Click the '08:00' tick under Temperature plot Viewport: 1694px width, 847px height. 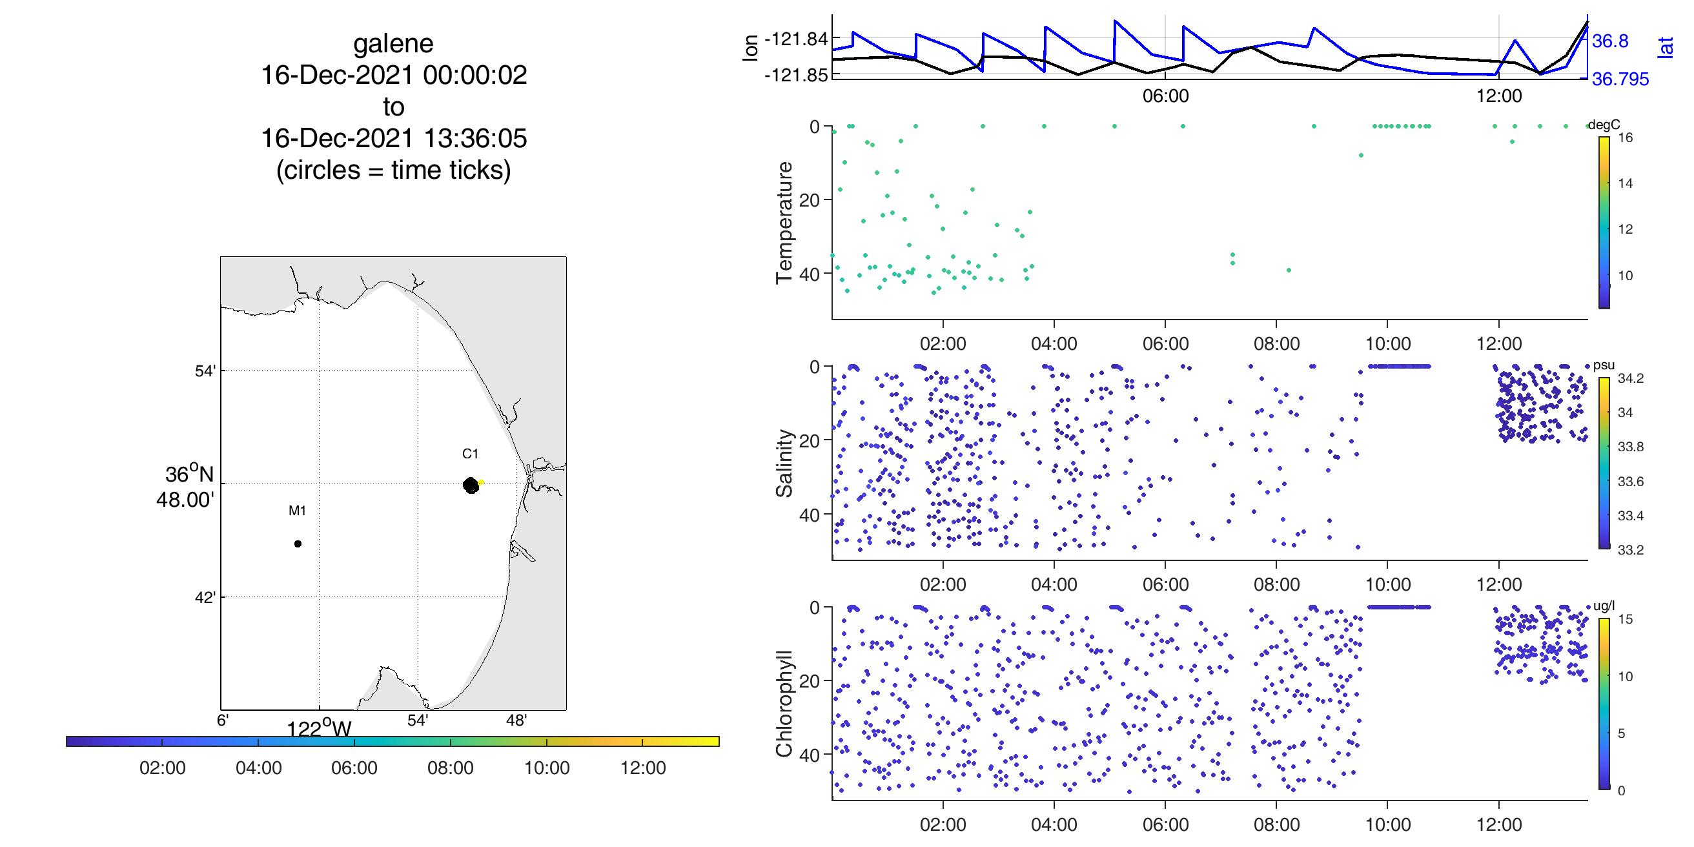pyautogui.click(x=1276, y=344)
